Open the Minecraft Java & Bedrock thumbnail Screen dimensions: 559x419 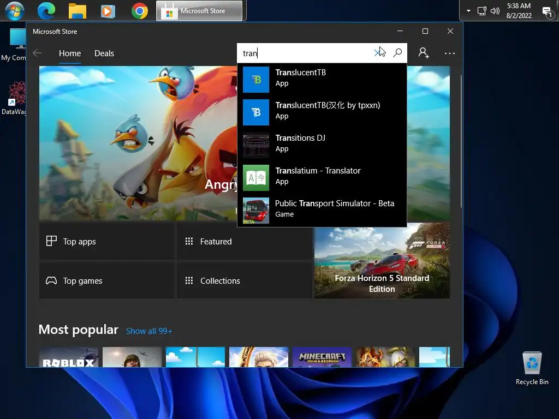point(322,357)
